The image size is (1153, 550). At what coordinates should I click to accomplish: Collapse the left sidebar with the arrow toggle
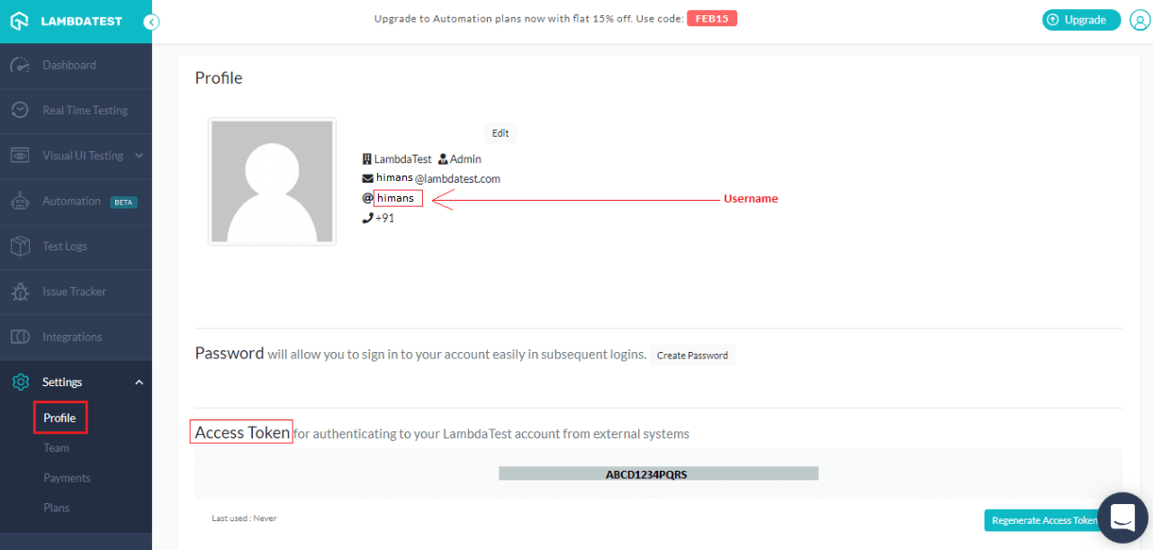point(151,22)
